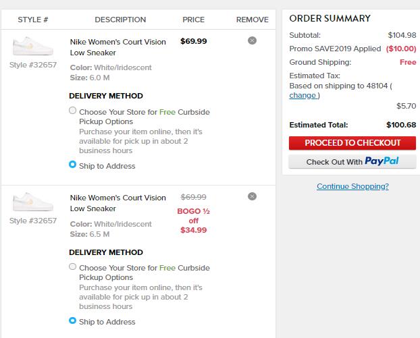Remove the size 6.5 M sneaker item
The width and height of the screenshot is (420, 338).
(252, 196)
